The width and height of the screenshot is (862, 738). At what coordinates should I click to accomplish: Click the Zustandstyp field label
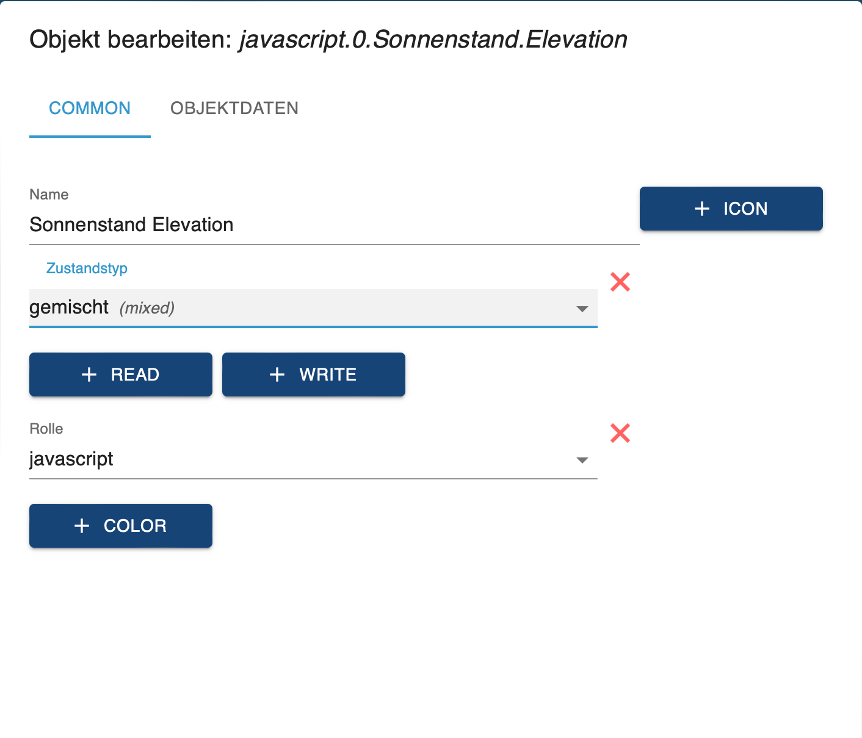pos(87,268)
